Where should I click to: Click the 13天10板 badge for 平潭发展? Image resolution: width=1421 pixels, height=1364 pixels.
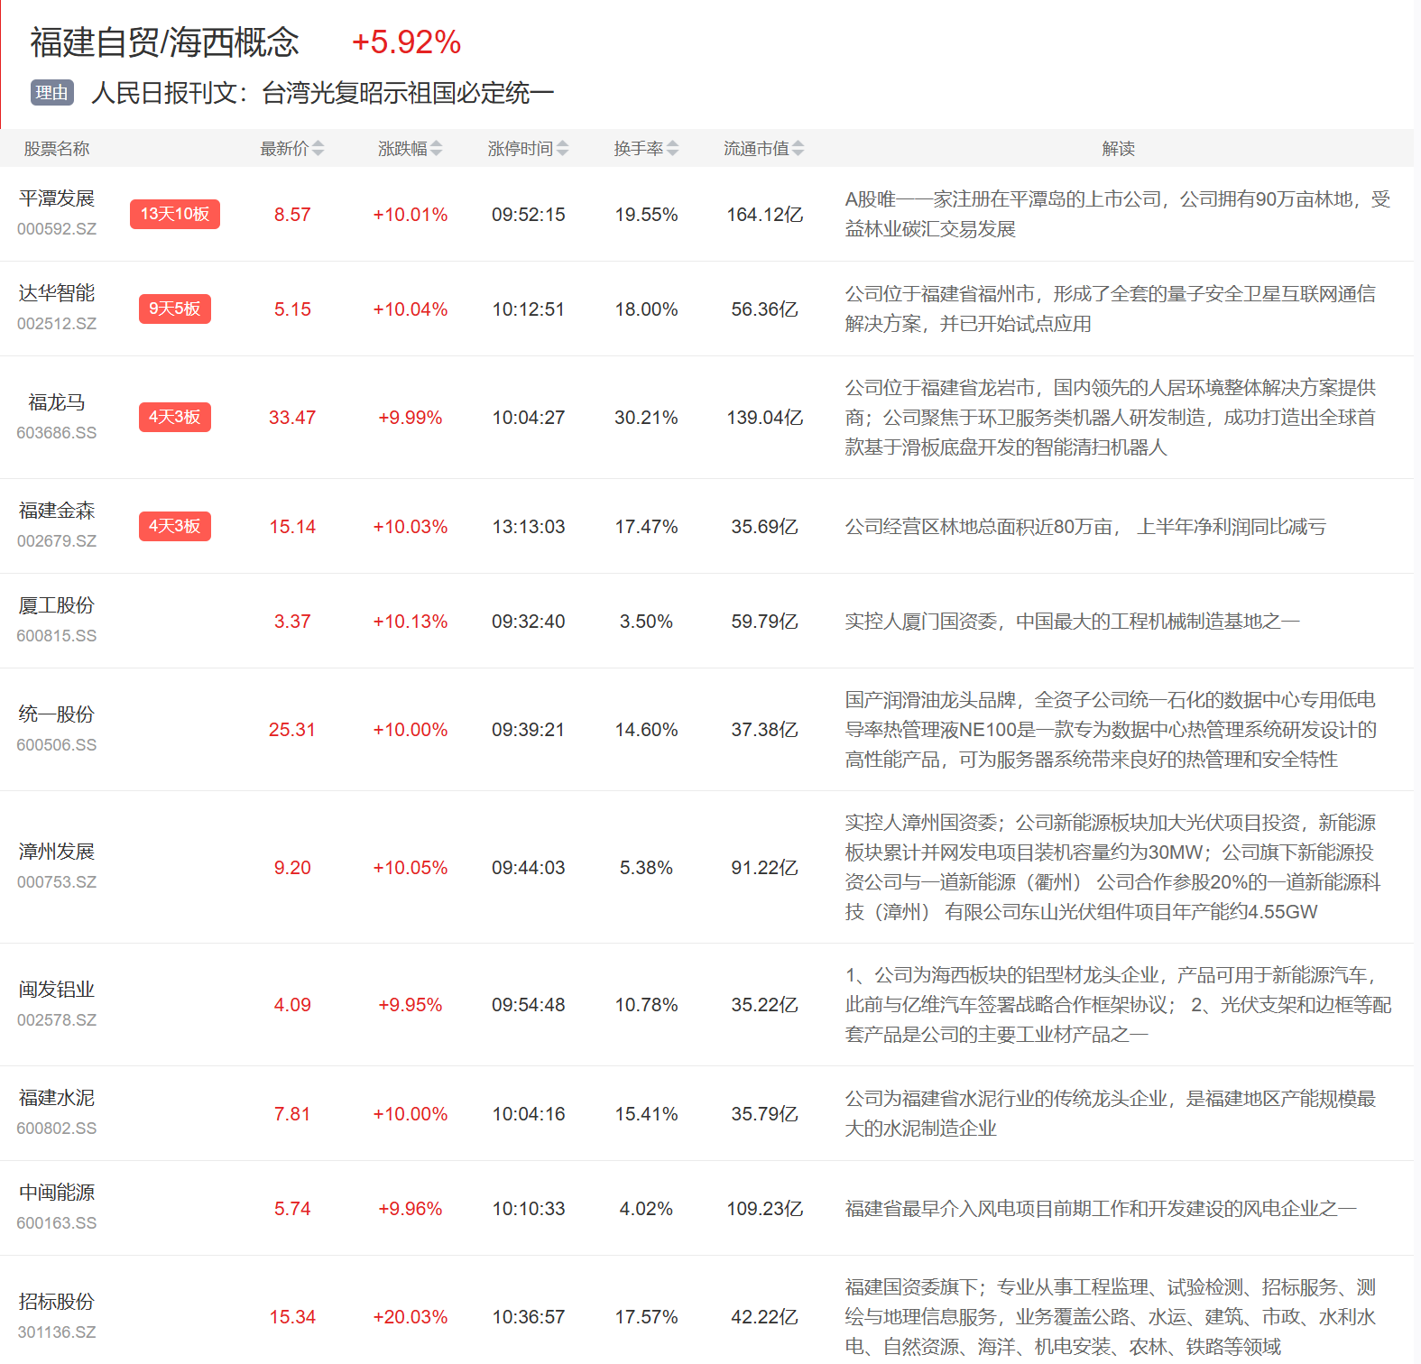tap(175, 215)
